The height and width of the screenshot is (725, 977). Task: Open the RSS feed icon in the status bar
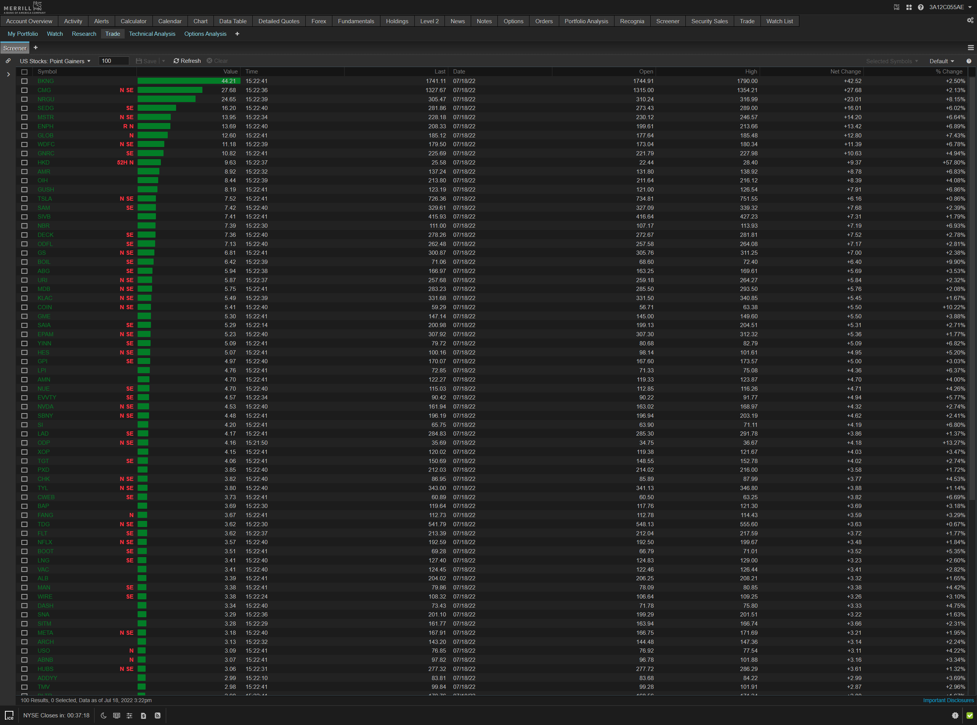point(157,715)
